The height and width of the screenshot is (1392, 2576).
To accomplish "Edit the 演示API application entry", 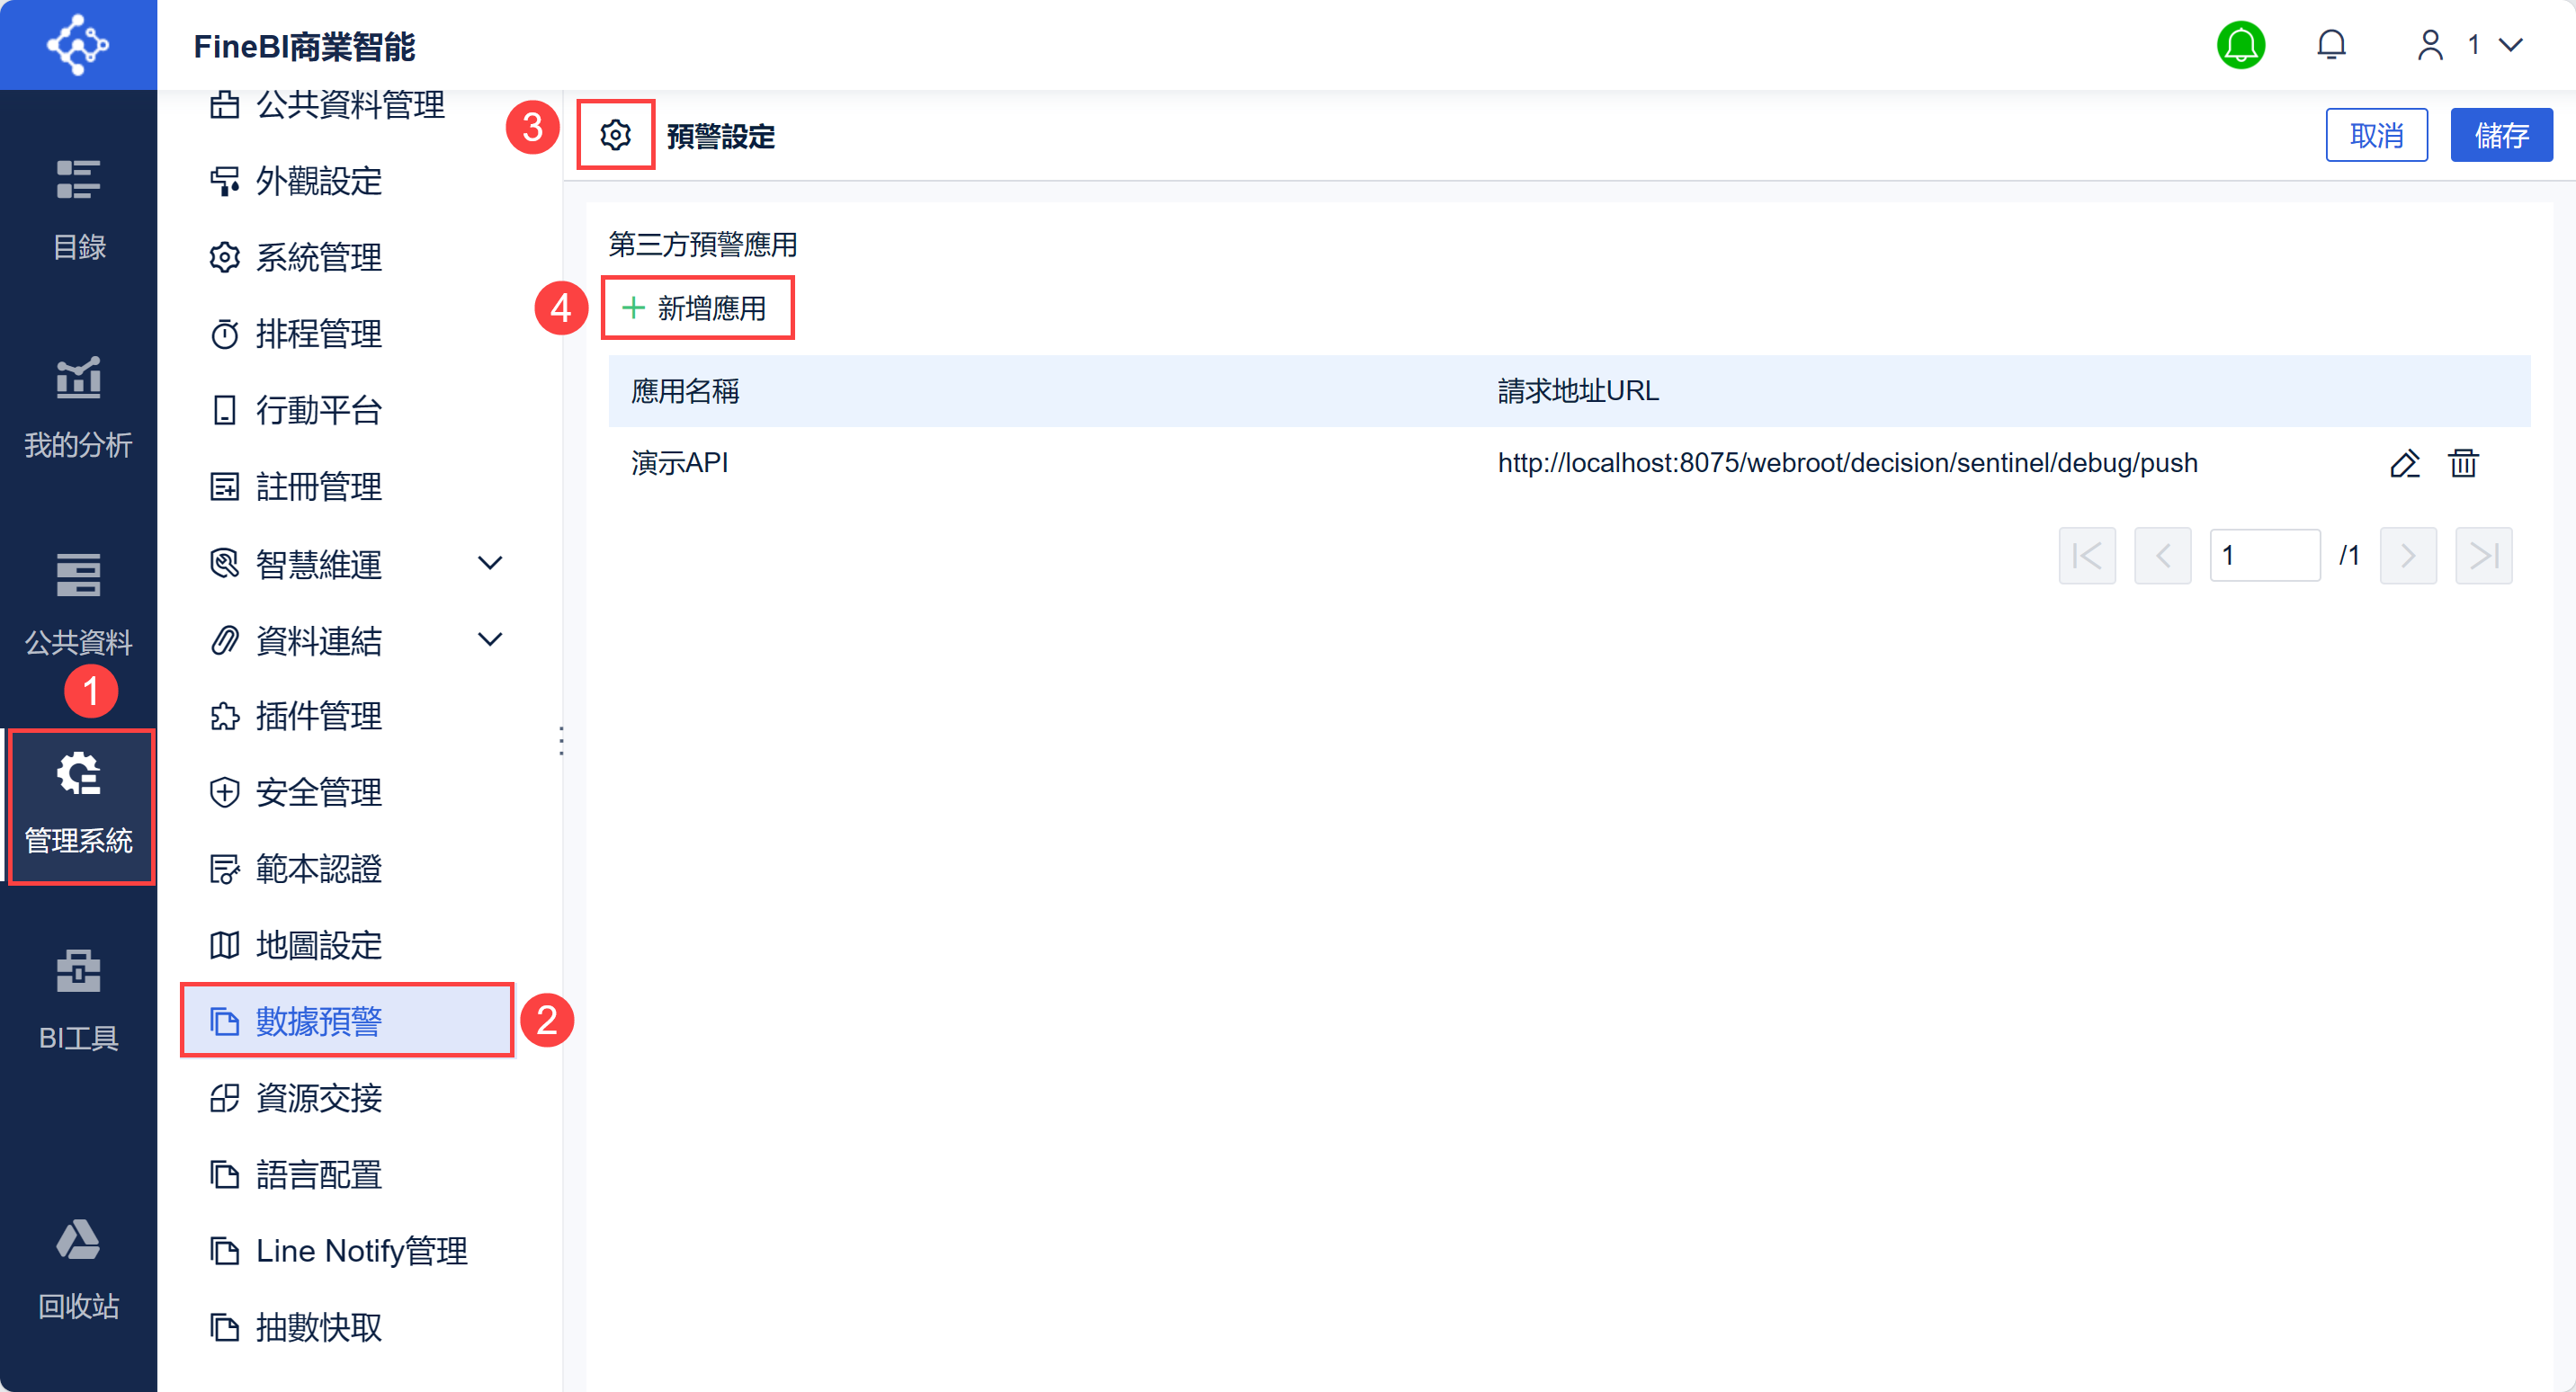I will click(2406, 463).
